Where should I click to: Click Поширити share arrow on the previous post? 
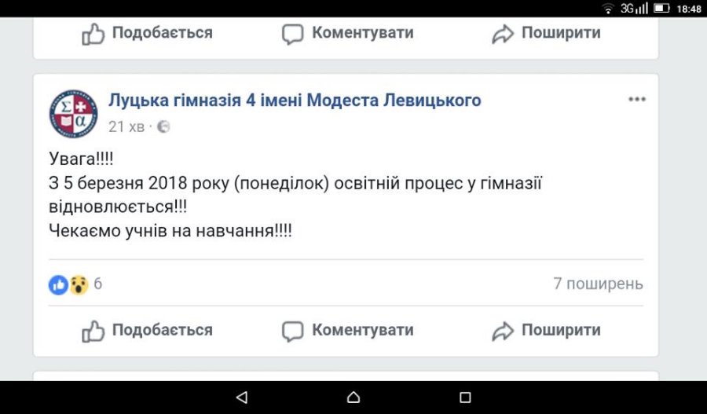503,34
